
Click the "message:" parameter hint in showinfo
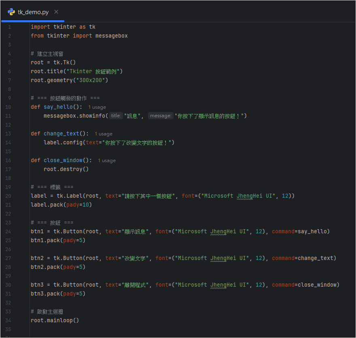[x=161, y=116]
